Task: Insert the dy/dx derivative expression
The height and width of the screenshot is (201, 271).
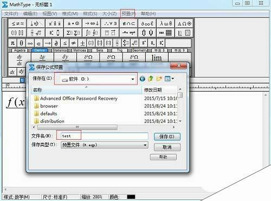Action: pyautogui.click(x=20, y=60)
